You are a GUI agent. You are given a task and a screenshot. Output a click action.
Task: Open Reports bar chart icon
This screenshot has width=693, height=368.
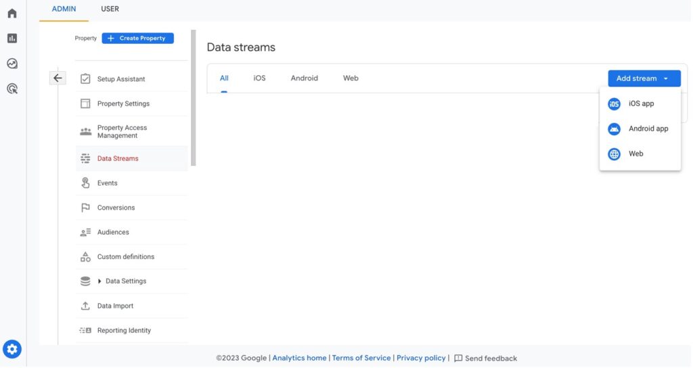point(12,39)
